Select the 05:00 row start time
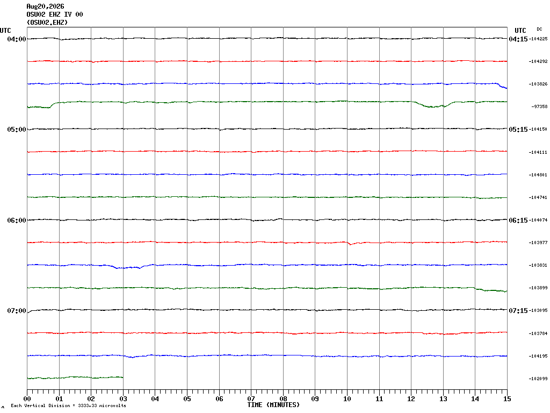550x413 pixels. tap(17, 130)
